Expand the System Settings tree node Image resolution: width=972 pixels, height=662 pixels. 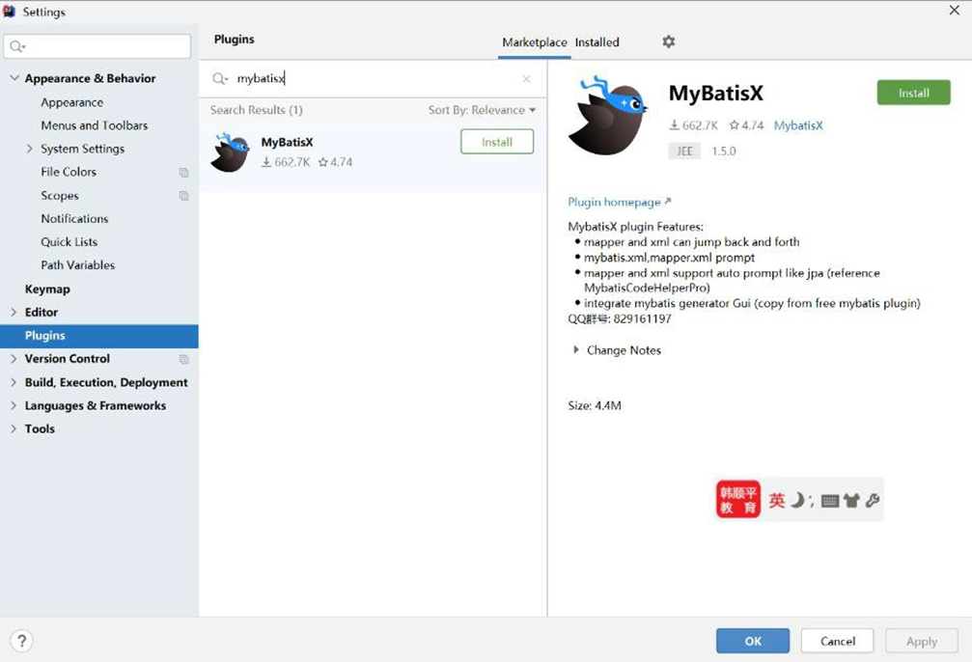point(30,149)
